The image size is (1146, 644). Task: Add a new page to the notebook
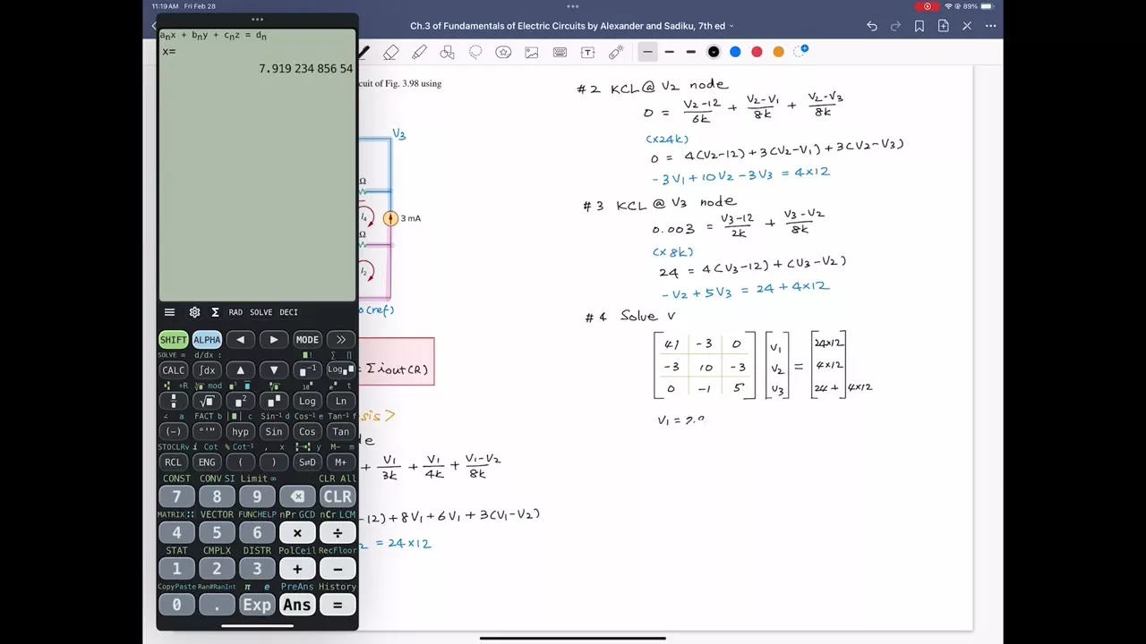pos(943,27)
